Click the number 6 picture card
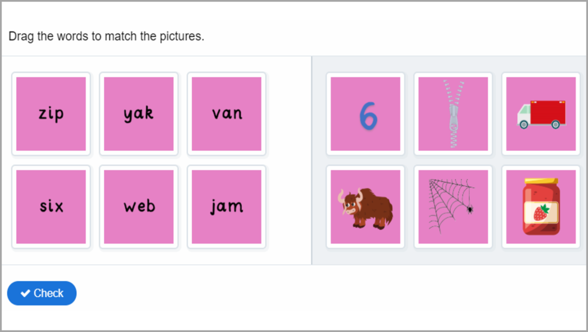 point(365,113)
